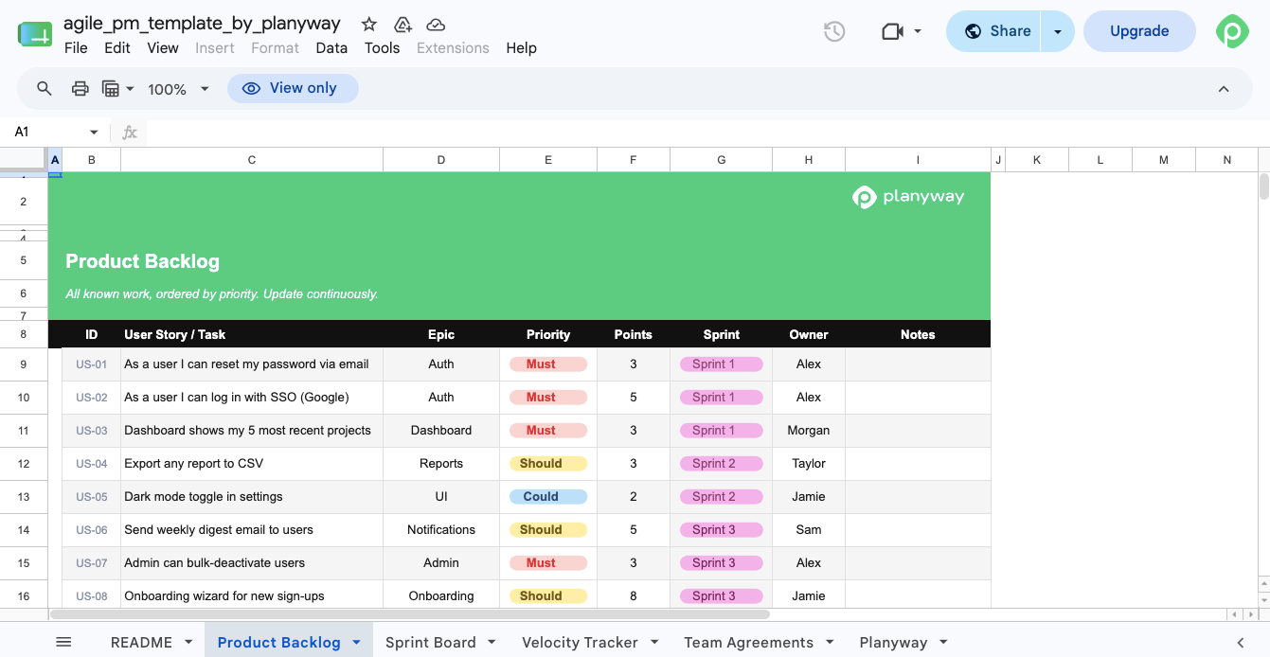Open Team Agreements tab dropdown arrow
Image resolution: width=1270 pixels, height=657 pixels.
click(x=830, y=642)
